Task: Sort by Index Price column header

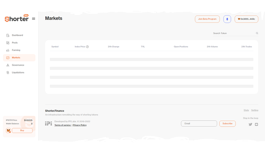Action: 80,46
